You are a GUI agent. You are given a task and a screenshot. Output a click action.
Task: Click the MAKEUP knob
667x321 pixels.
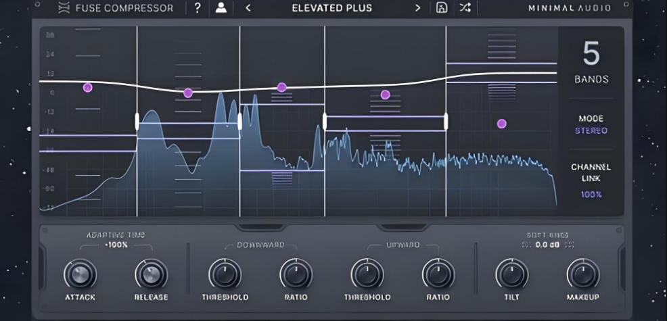coord(582,274)
